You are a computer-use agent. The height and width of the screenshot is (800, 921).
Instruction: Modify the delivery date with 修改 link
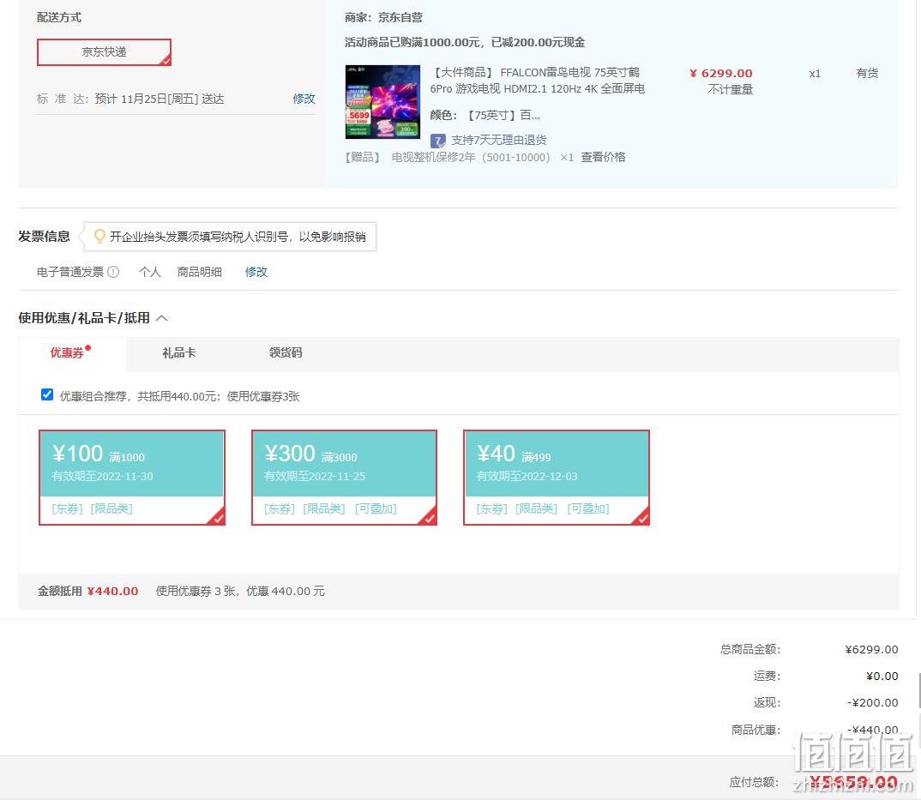(304, 99)
